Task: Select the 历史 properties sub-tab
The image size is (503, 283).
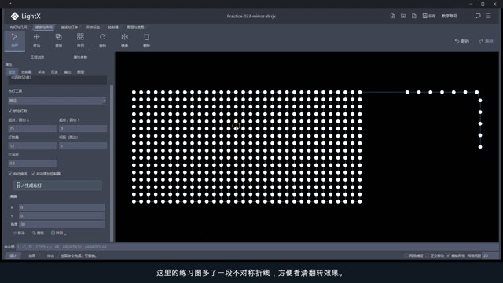Action: (x=54, y=72)
